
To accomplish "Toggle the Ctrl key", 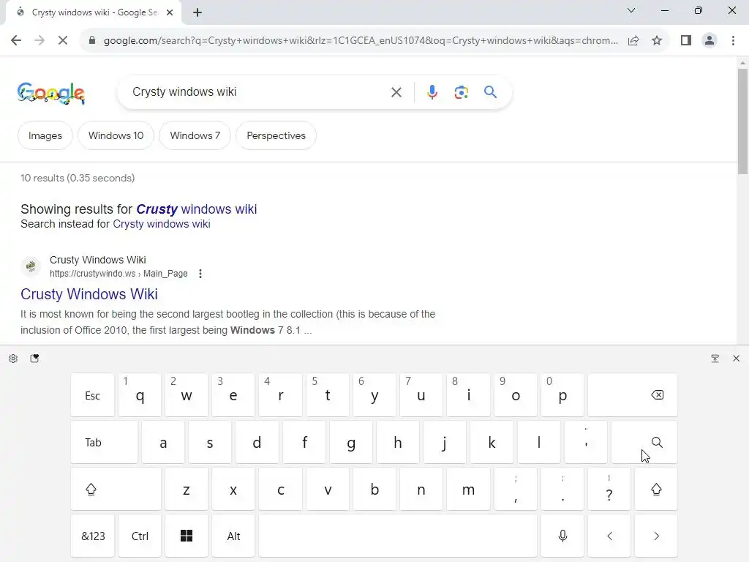I will click(x=140, y=536).
